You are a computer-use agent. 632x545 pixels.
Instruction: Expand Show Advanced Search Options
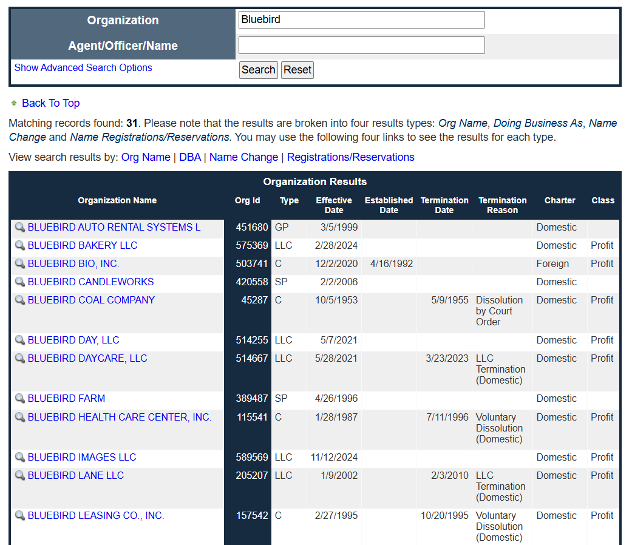(83, 68)
